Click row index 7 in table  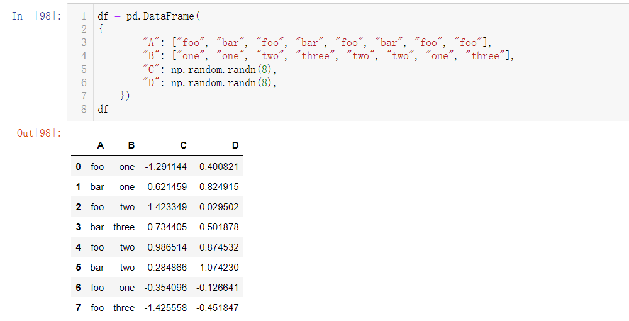(78, 307)
